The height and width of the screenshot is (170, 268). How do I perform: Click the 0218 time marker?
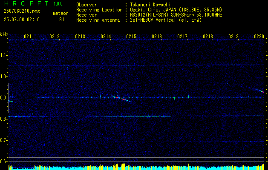tap(208, 37)
